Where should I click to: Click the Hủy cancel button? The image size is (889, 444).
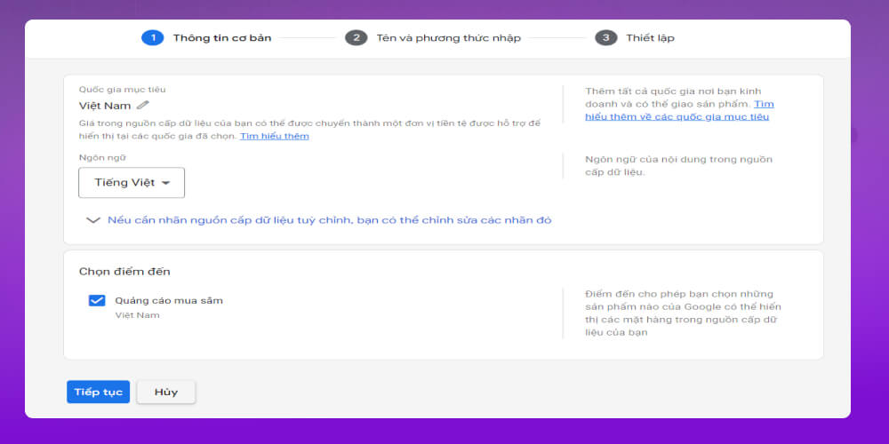(166, 392)
